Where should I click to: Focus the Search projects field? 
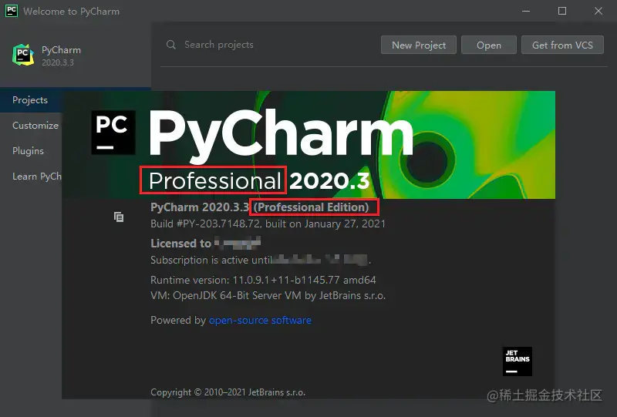(268, 45)
